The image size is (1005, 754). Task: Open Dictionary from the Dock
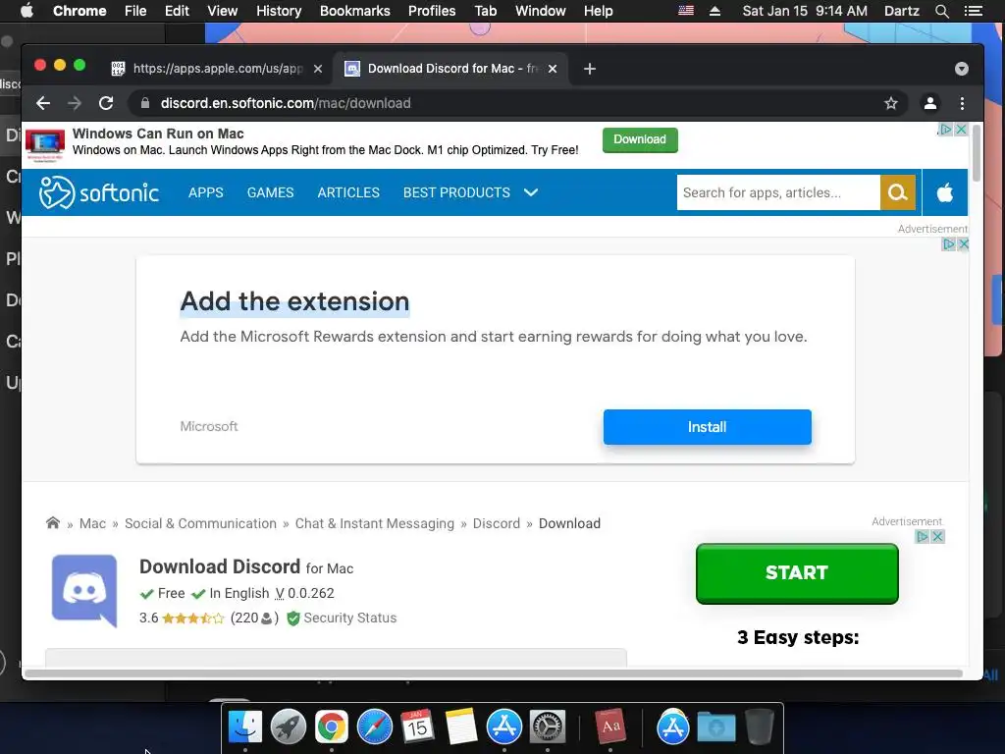coord(610,727)
